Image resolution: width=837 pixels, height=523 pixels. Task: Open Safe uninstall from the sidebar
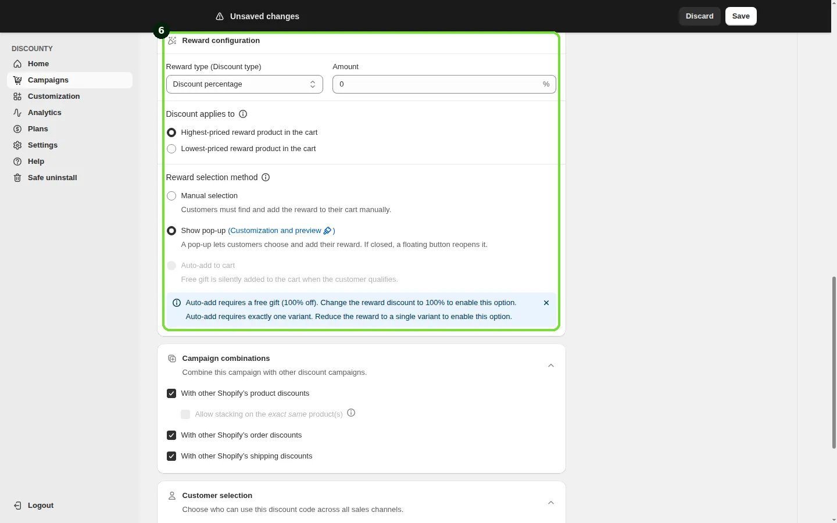(70, 178)
